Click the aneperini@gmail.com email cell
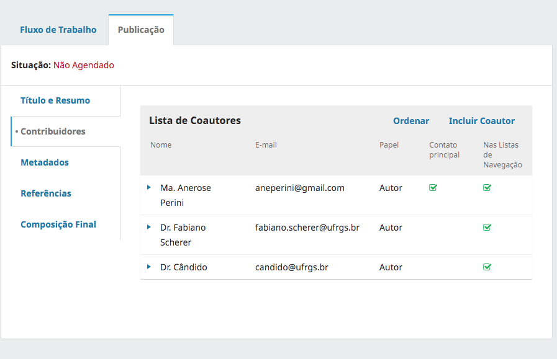Screen dimensions: 557x359 (x=300, y=188)
